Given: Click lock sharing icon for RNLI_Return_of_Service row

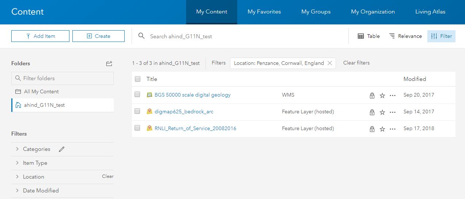Looking at the screenshot, I should tap(372, 129).
